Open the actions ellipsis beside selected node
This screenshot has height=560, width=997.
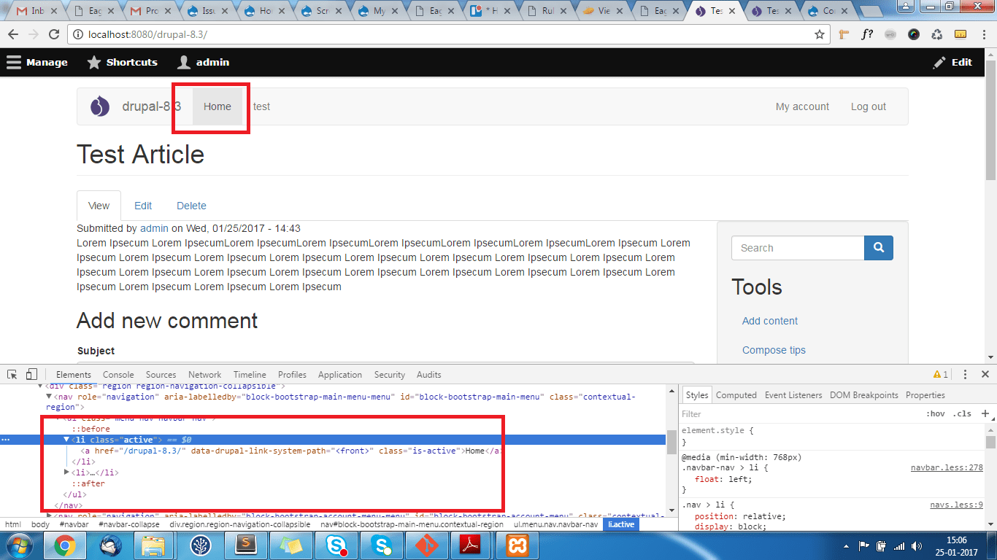[7, 440]
